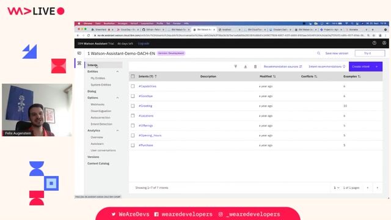This screenshot has height=220, width=391.
Task: Open User conversations under Analytics
Action: pyautogui.click(x=103, y=150)
